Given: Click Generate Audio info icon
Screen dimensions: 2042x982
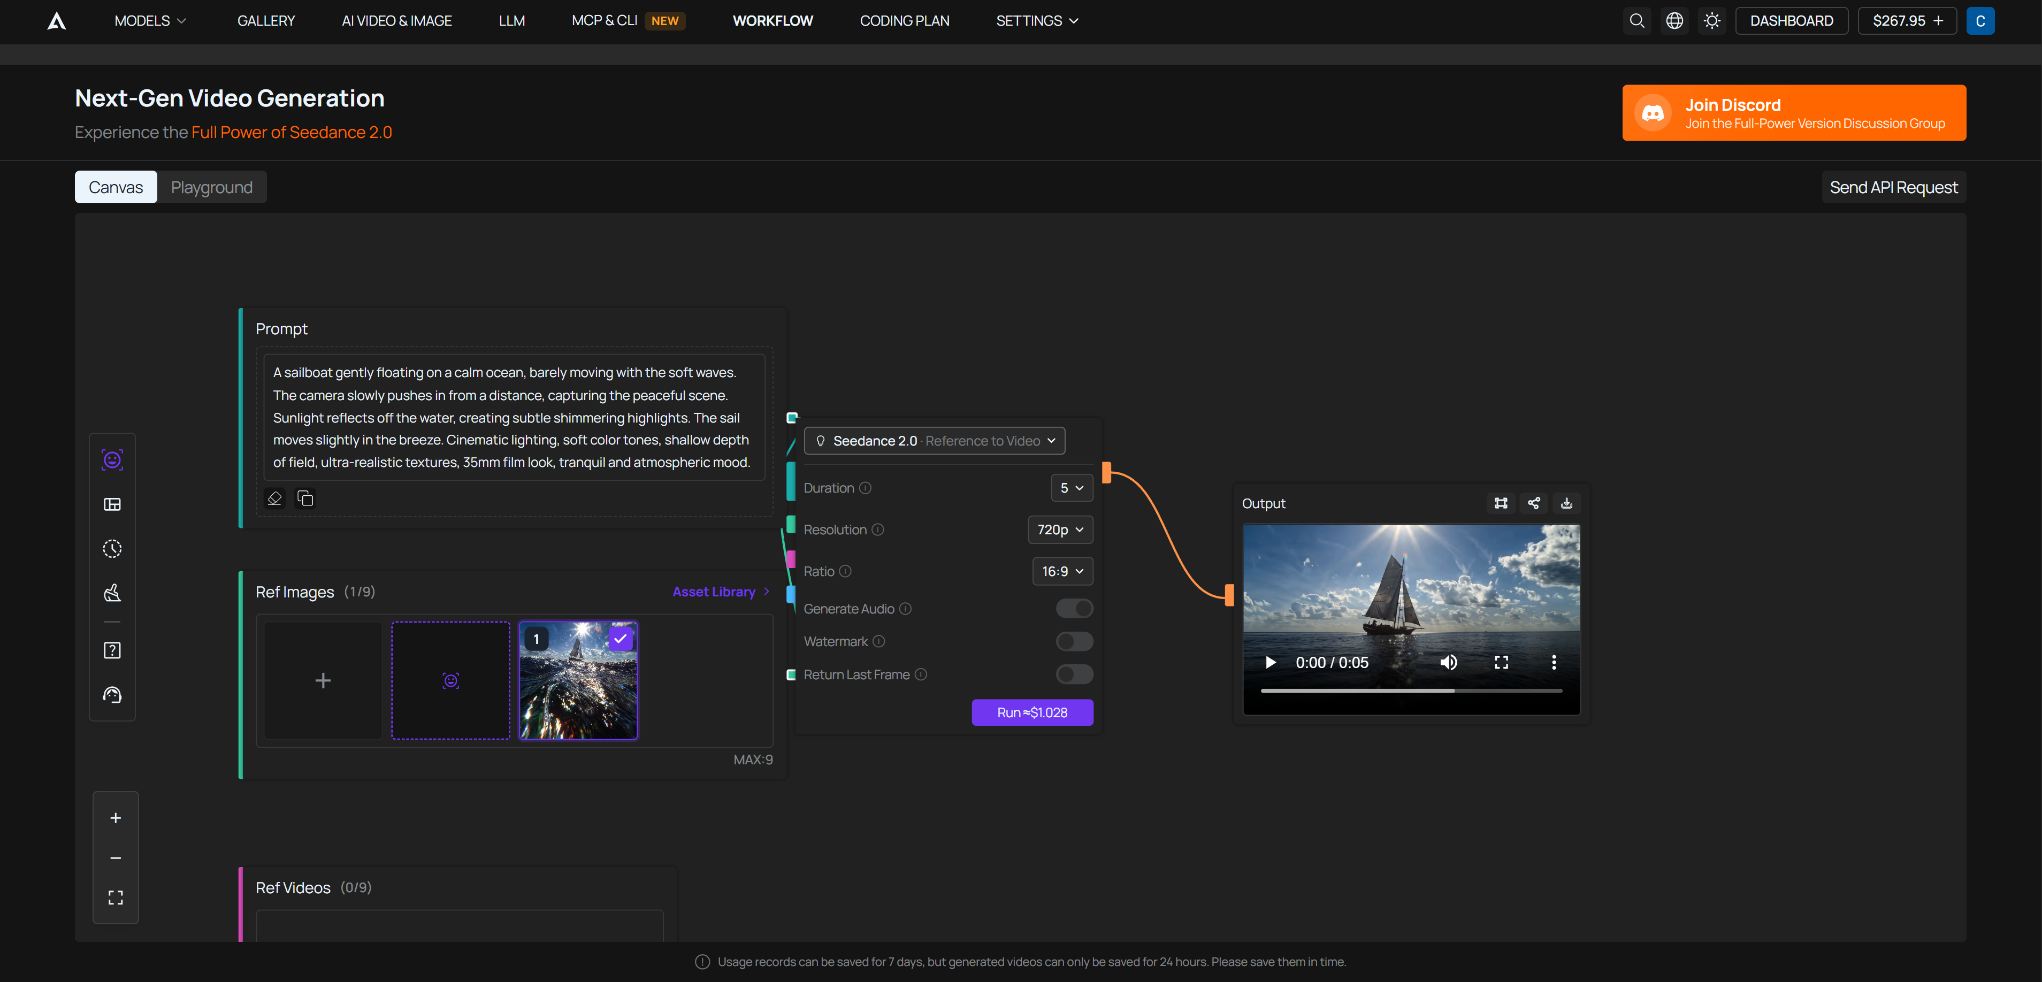Looking at the screenshot, I should coord(905,609).
